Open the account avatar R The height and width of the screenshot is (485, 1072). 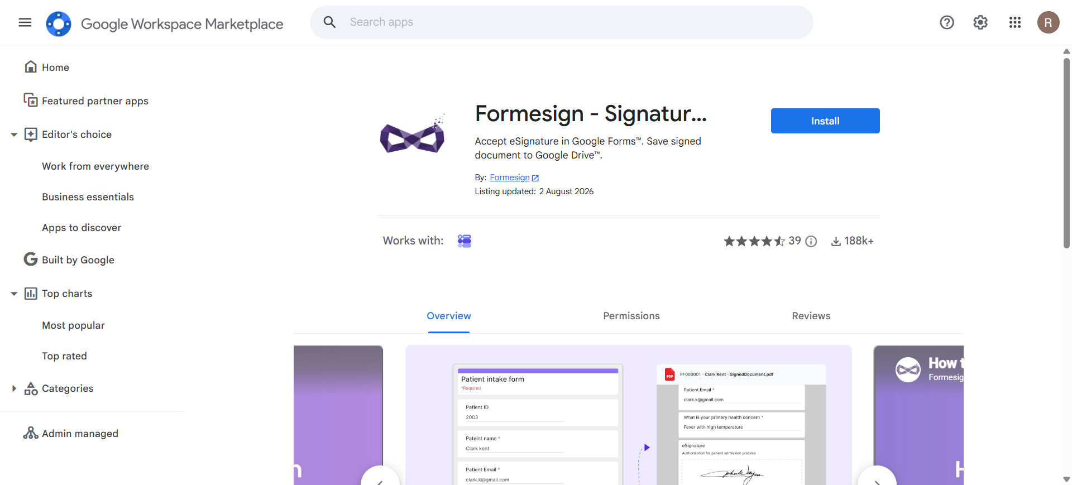(1049, 22)
